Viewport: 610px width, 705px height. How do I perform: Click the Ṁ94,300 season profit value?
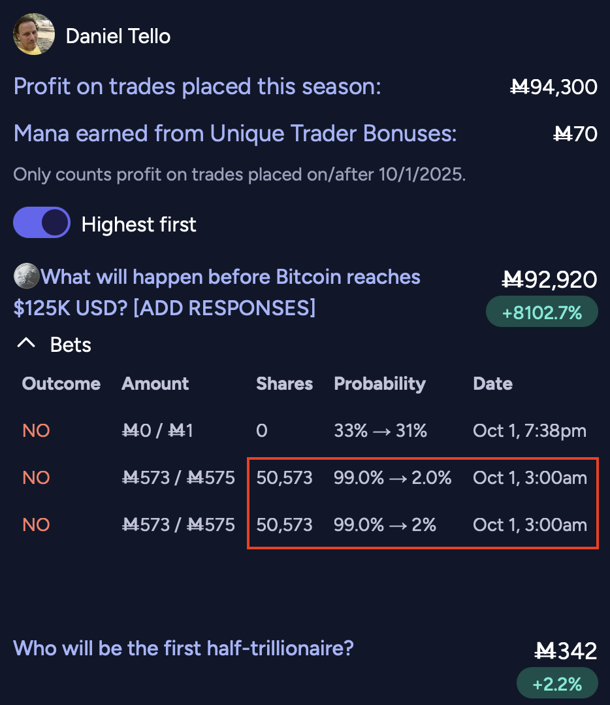pos(553,86)
